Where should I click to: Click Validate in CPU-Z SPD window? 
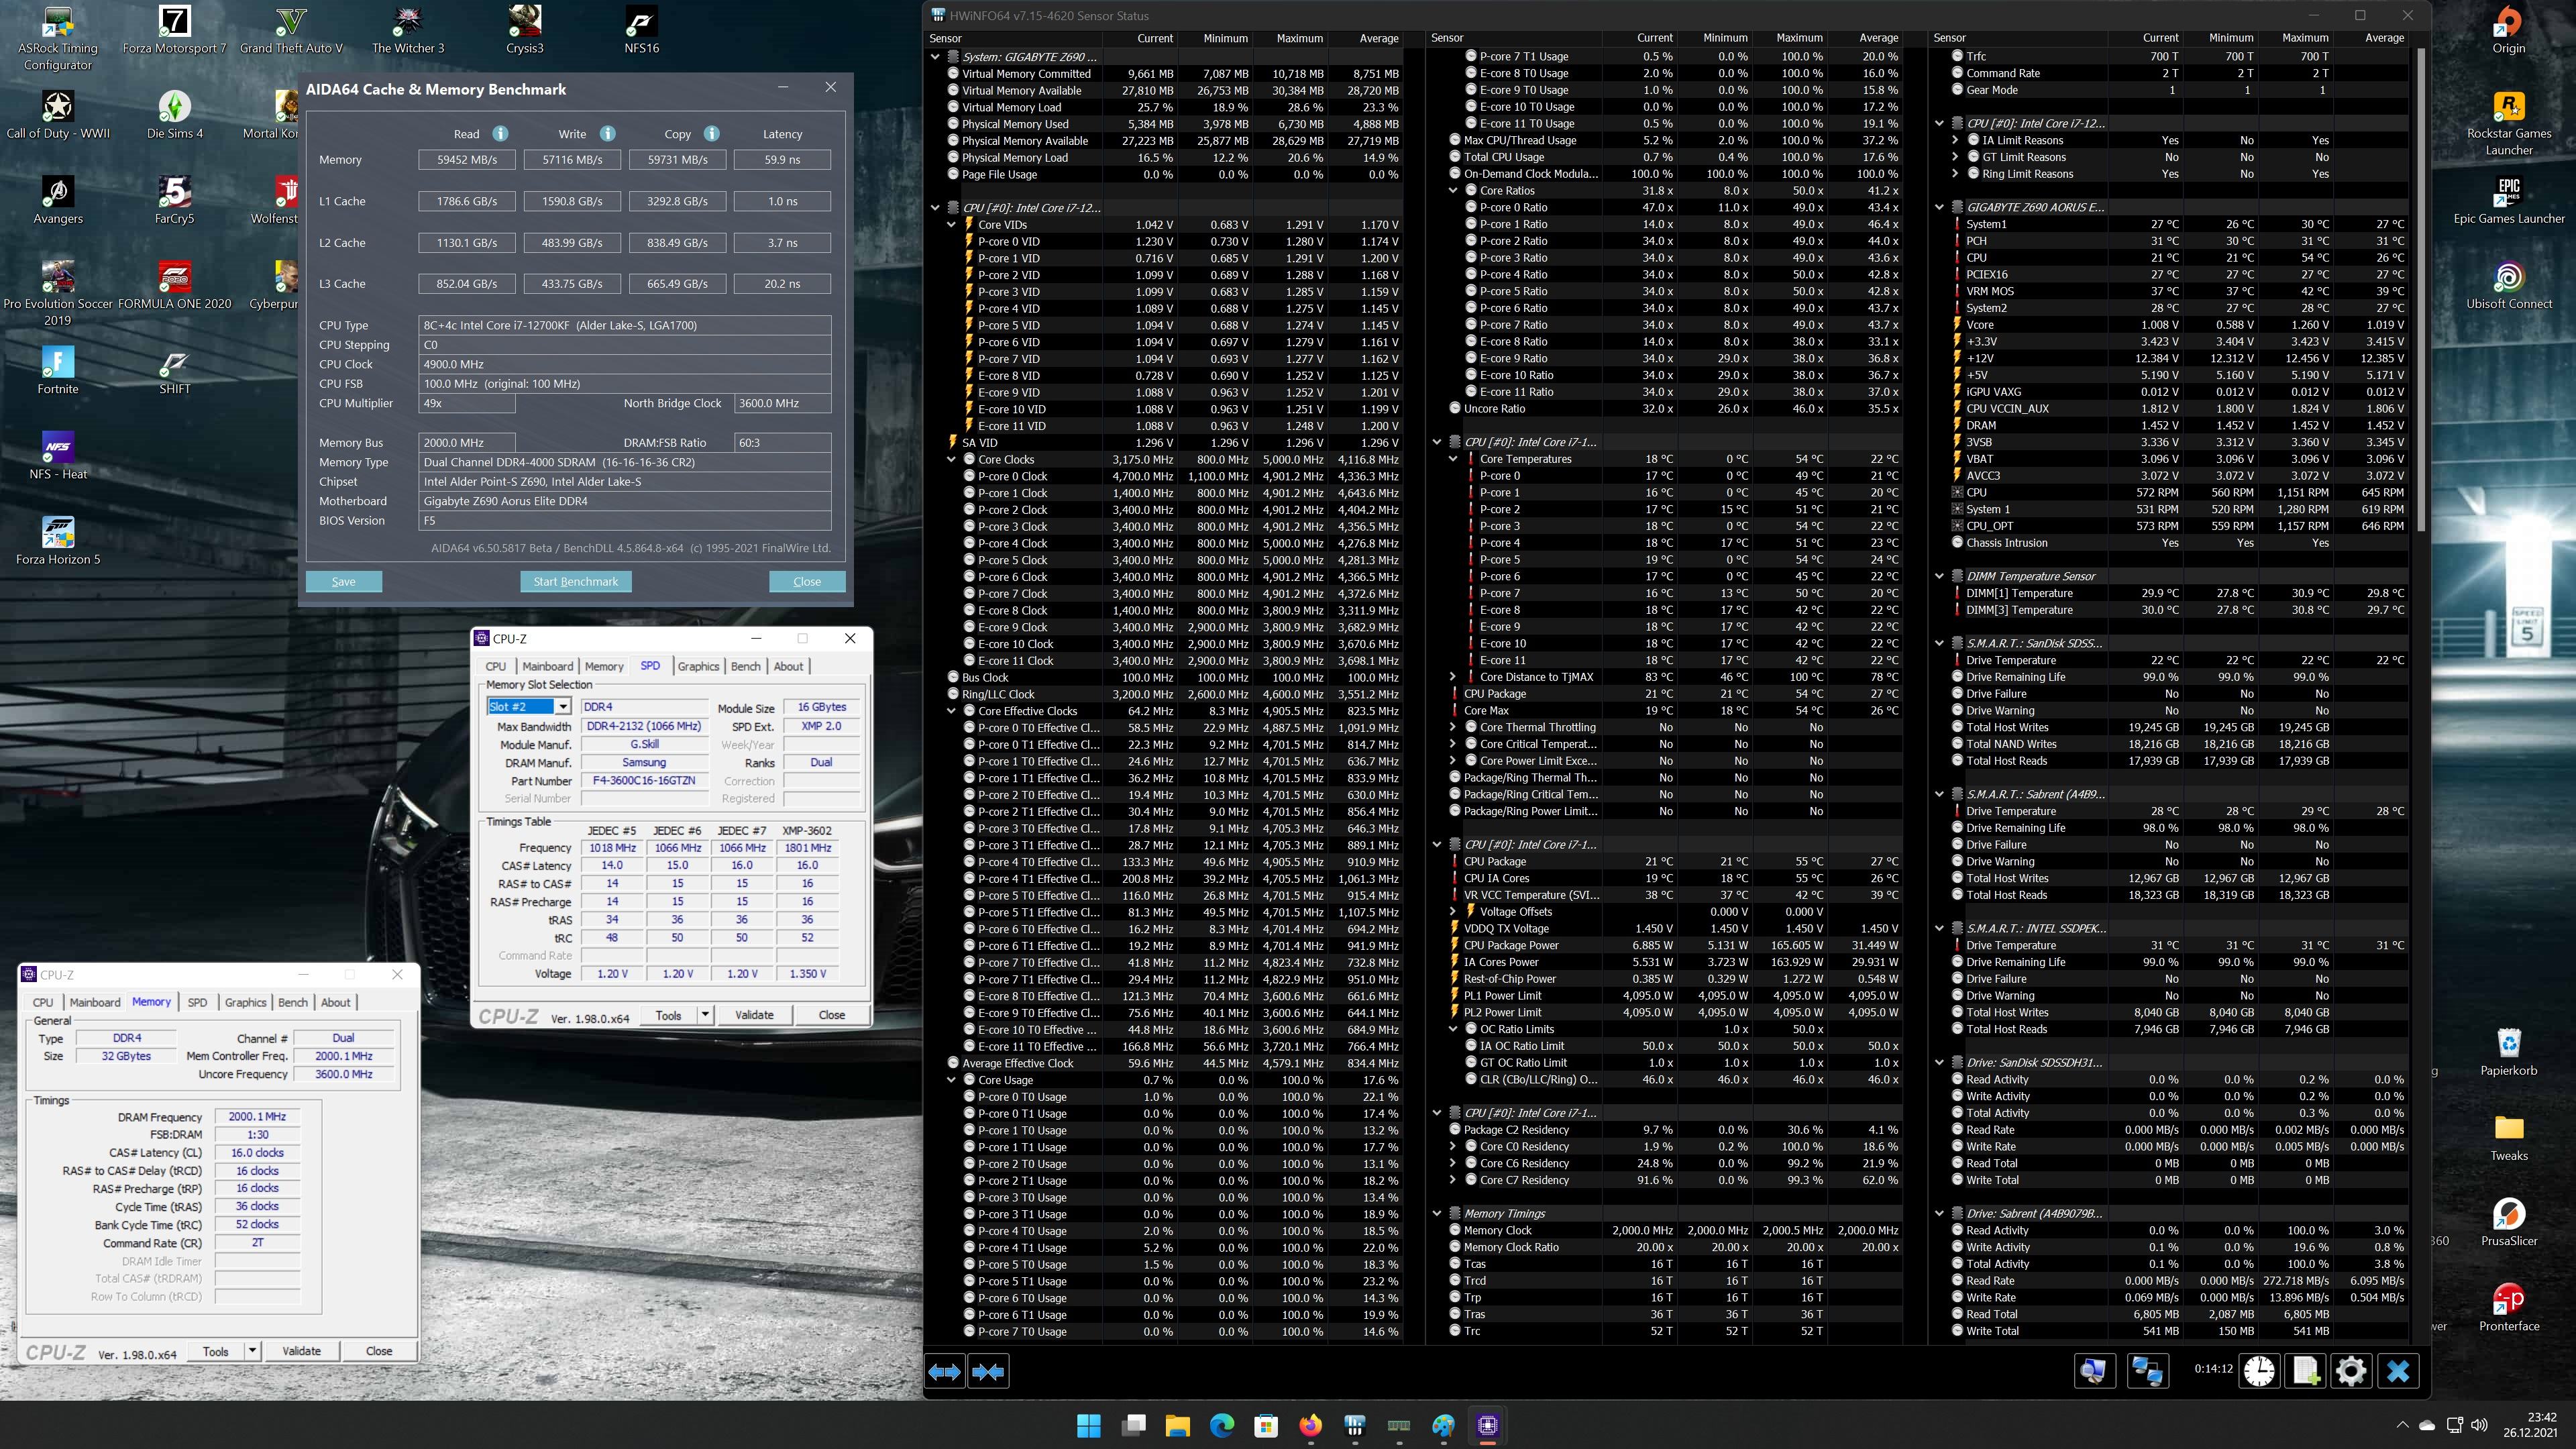point(754,1014)
